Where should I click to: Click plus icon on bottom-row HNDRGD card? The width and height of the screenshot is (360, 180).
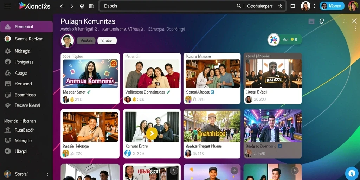coord(174,171)
